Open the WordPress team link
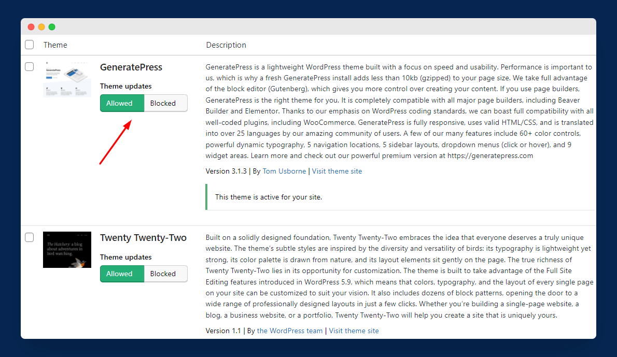This screenshot has height=357, width=617. 289,331
